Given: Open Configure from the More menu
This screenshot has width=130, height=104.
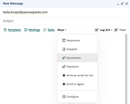Looking at the screenshot, I should point(77,96).
